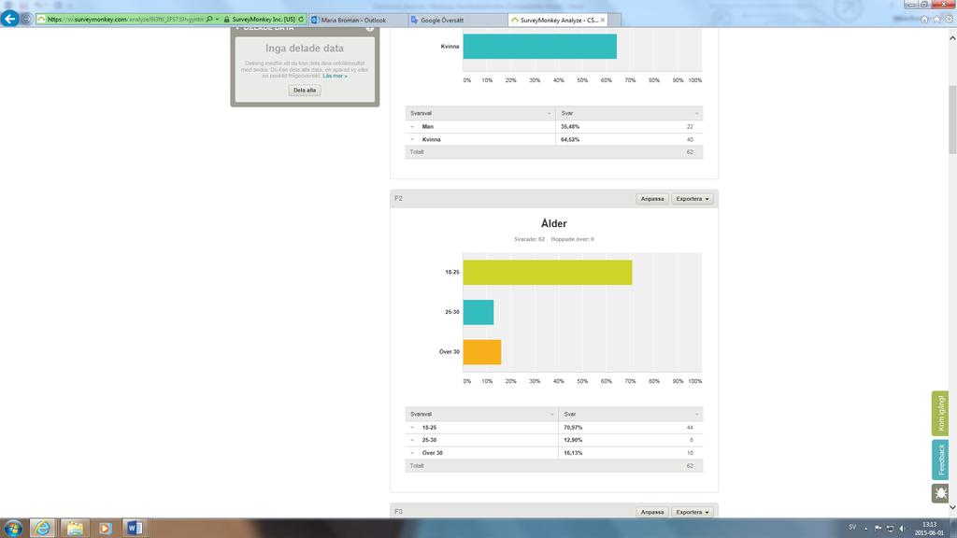
Task: Click the SV language indicator in tray
Action: 852,528
